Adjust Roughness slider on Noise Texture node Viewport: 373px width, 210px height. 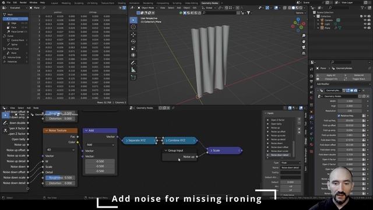coord(60,178)
